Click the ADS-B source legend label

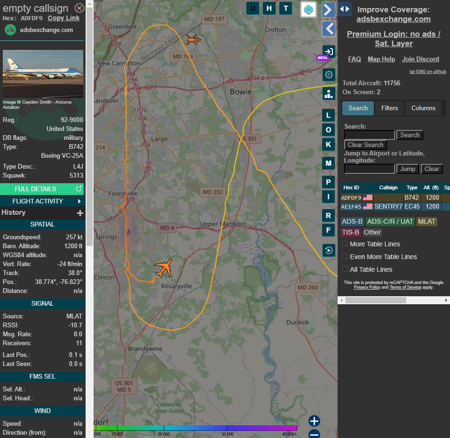(352, 221)
